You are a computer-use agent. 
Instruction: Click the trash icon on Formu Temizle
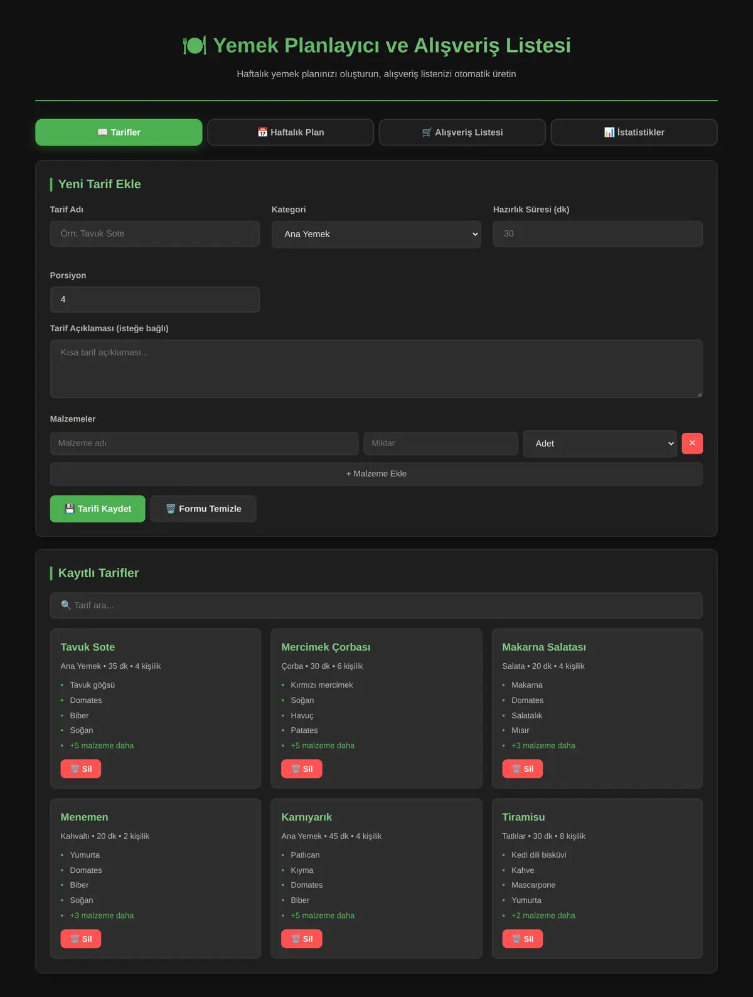[x=171, y=509]
